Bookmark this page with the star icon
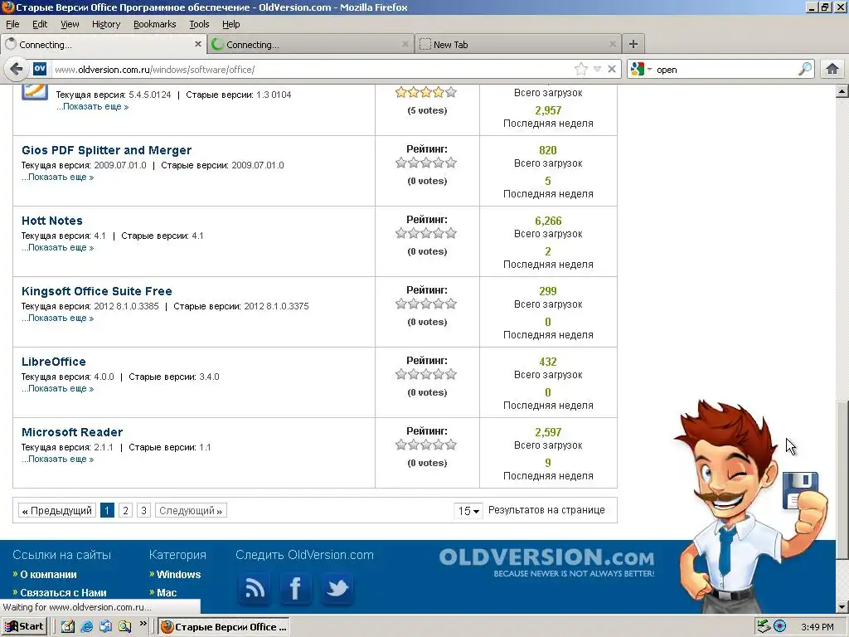 pos(581,70)
